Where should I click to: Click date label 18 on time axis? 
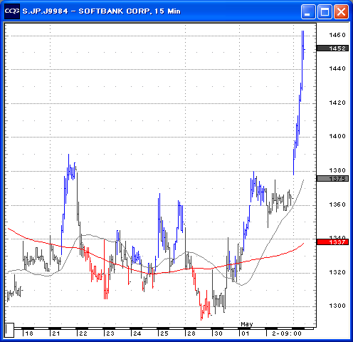pos(29,333)
